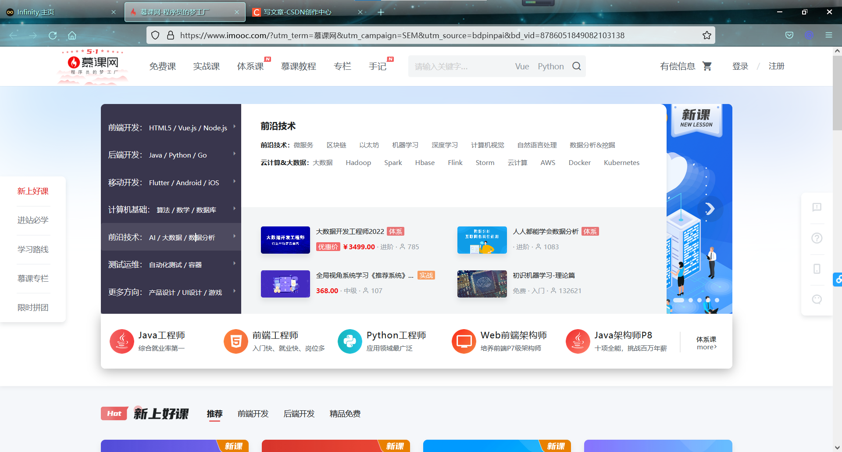Screen dimensions: 842x452
Task: Bookmark this page with star icon
Action: pyautogui.click(x=706, y=35)
